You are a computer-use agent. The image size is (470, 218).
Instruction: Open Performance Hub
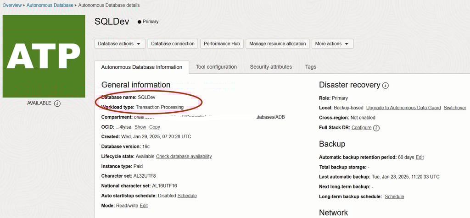click(222, 44)
